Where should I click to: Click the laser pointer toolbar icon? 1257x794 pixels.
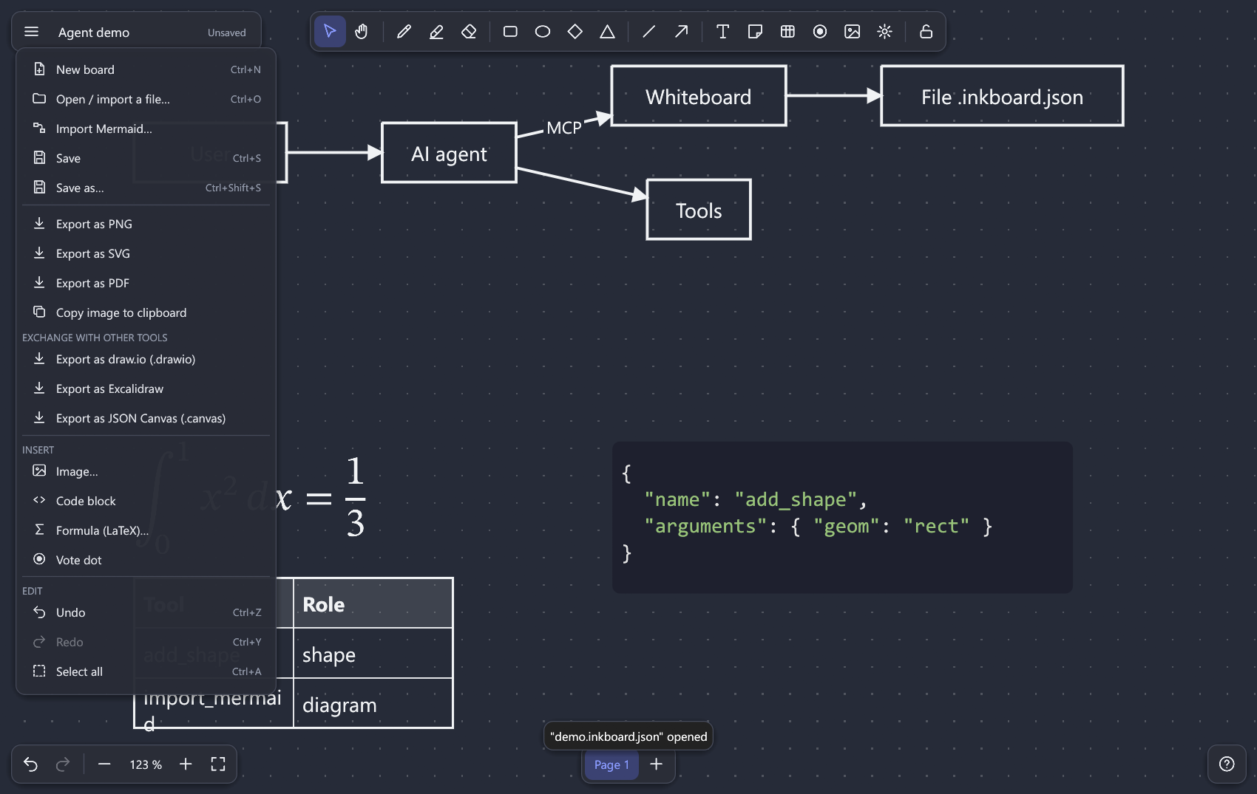pyautogui.click(x=884, y=32)
